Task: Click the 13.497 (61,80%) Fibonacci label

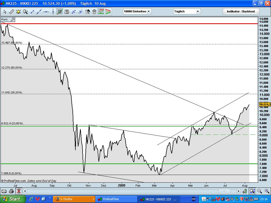Action: coord(12,43)
